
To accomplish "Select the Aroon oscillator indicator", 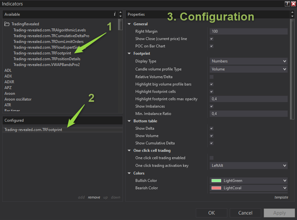I will coord(18,99).
